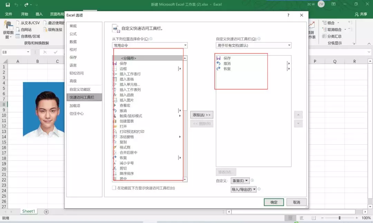Select 插入图片 command
This screenshot has width=373, height=223.
(148, 100)
